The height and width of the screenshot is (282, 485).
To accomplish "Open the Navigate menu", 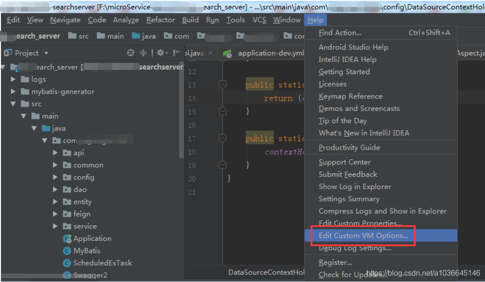I will (x=65, y=20).
